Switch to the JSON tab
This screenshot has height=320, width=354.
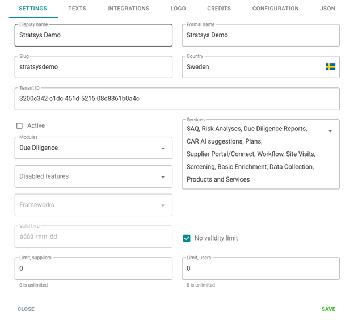[327, 9]
